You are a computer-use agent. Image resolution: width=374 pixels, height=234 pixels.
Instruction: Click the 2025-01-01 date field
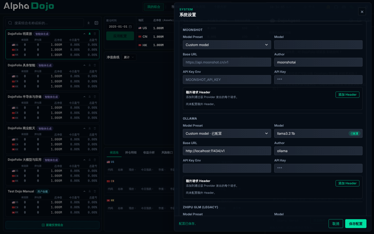pos(120,27)
